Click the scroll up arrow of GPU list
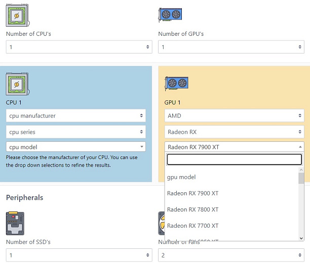 coord(301,170)
